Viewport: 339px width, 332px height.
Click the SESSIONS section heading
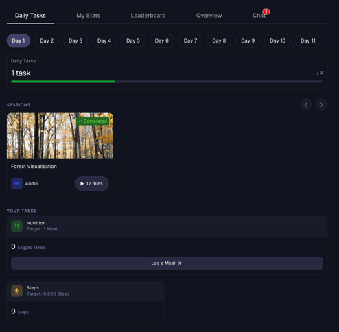[19, 105]
